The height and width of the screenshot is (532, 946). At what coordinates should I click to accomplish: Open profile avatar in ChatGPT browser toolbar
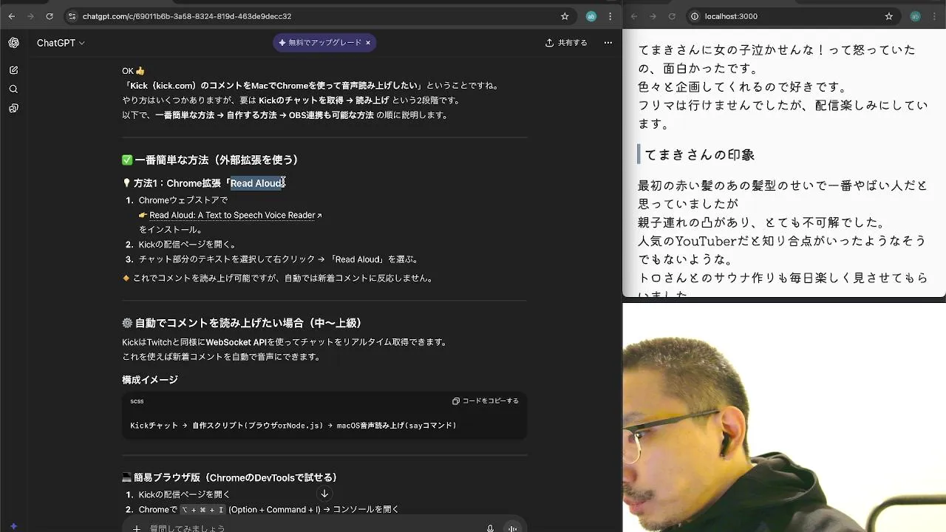click(591, 16)
